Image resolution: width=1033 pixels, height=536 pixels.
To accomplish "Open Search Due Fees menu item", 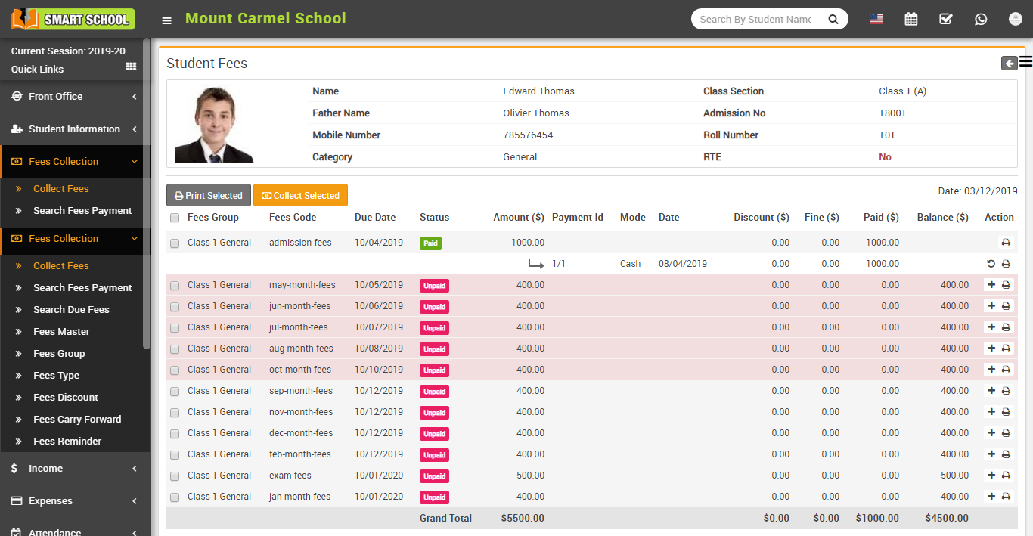I will pyautogui.click(x=71, y=310).
